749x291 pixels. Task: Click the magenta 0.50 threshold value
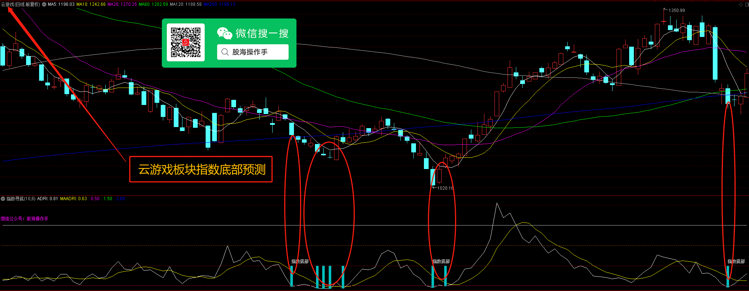[x=95, y=199]
